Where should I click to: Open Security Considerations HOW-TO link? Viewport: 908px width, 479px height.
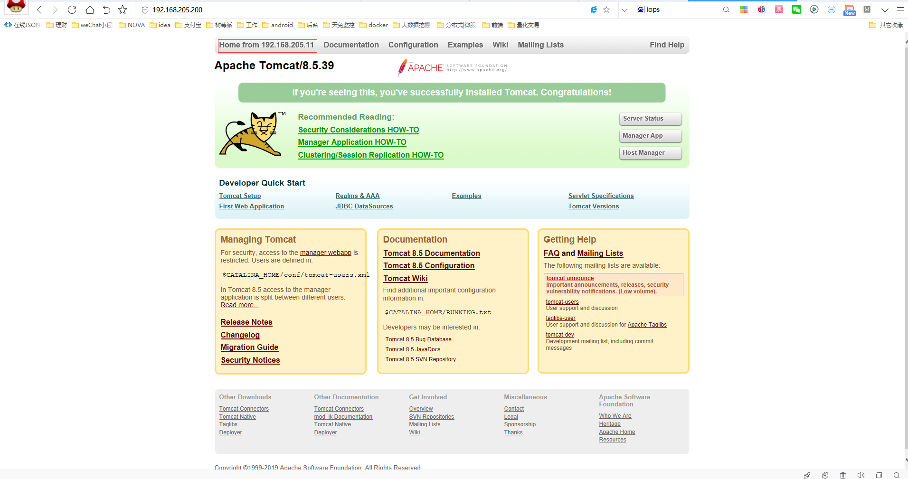[359, 130]
